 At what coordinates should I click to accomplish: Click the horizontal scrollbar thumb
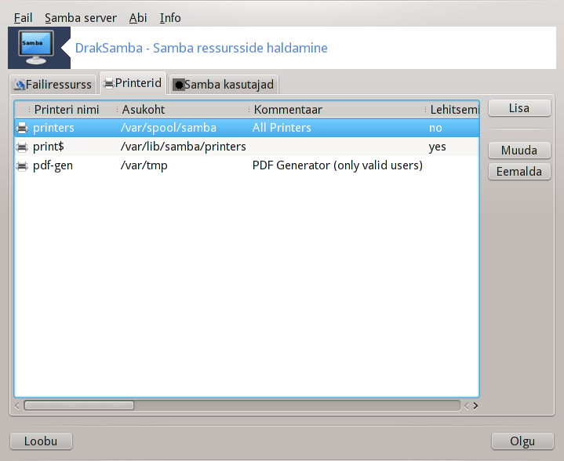[78, 405]
